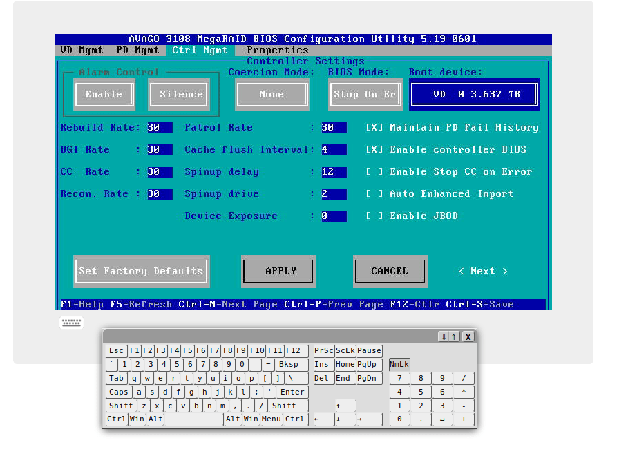Viewport: 628px width, 456px height.
Task: Open the Coercion Mode None selector
Action: click(272, 95)
